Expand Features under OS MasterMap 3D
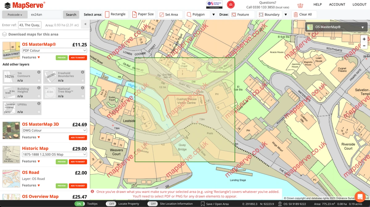This screenshot has height=207, width=370. coord(31,137)
